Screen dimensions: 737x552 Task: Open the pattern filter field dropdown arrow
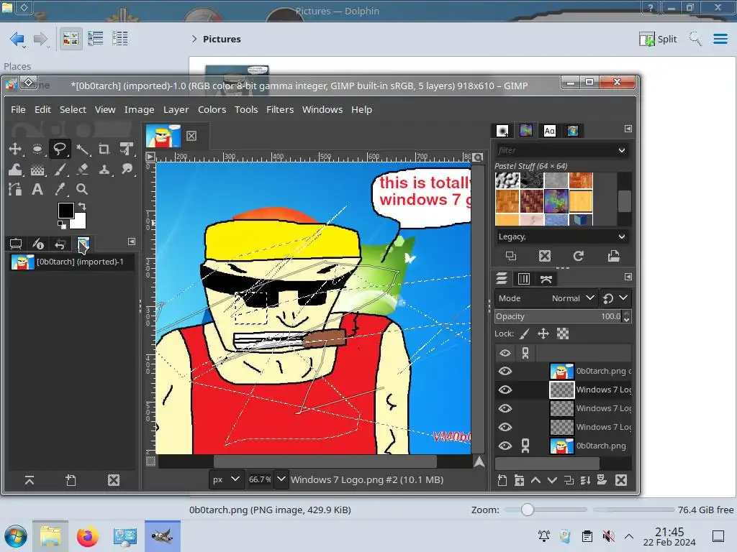pos(621,151)
